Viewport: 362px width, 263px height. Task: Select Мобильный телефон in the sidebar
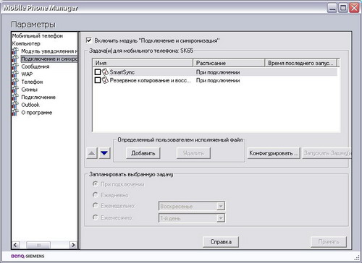pyautogui.click(x=38, y=36)
